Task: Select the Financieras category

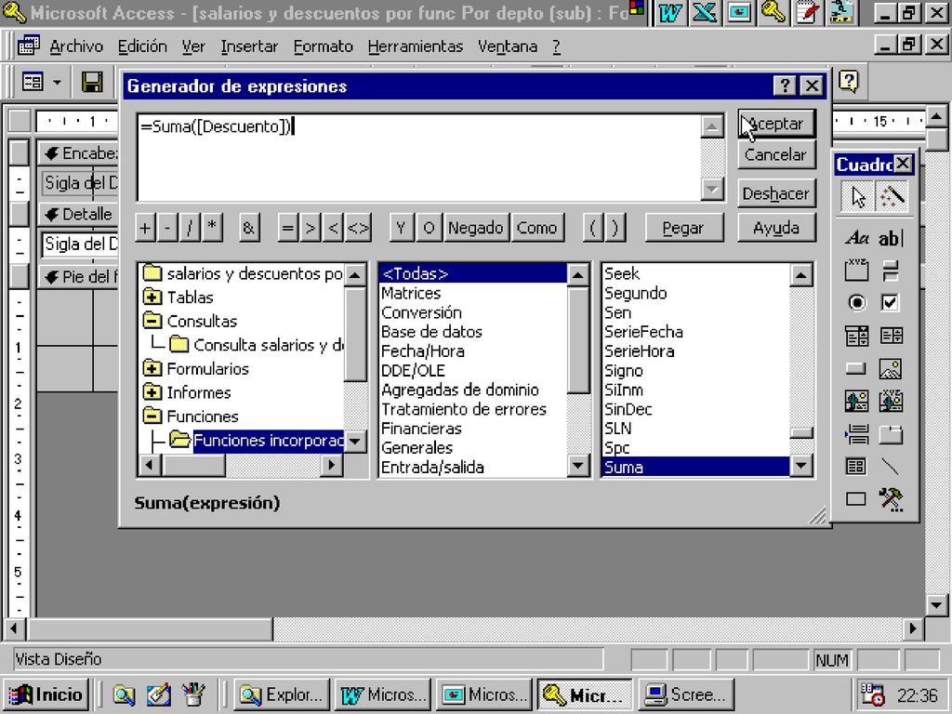Action: pyautogui.click(x=421, y=429)
